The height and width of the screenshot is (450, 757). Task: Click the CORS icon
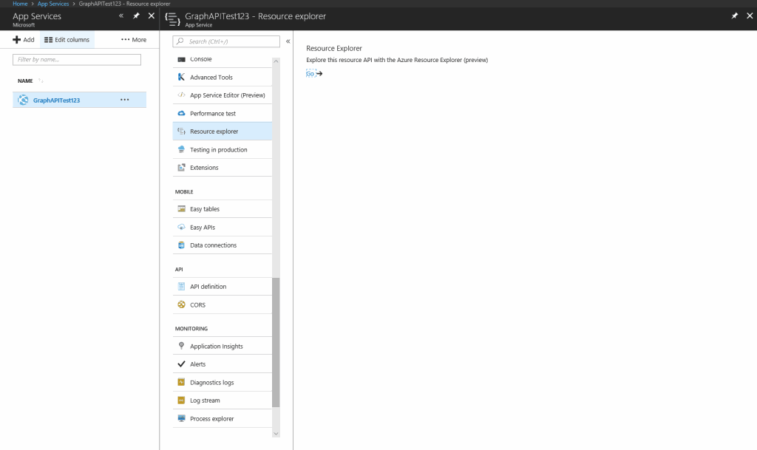coord(182,305)
